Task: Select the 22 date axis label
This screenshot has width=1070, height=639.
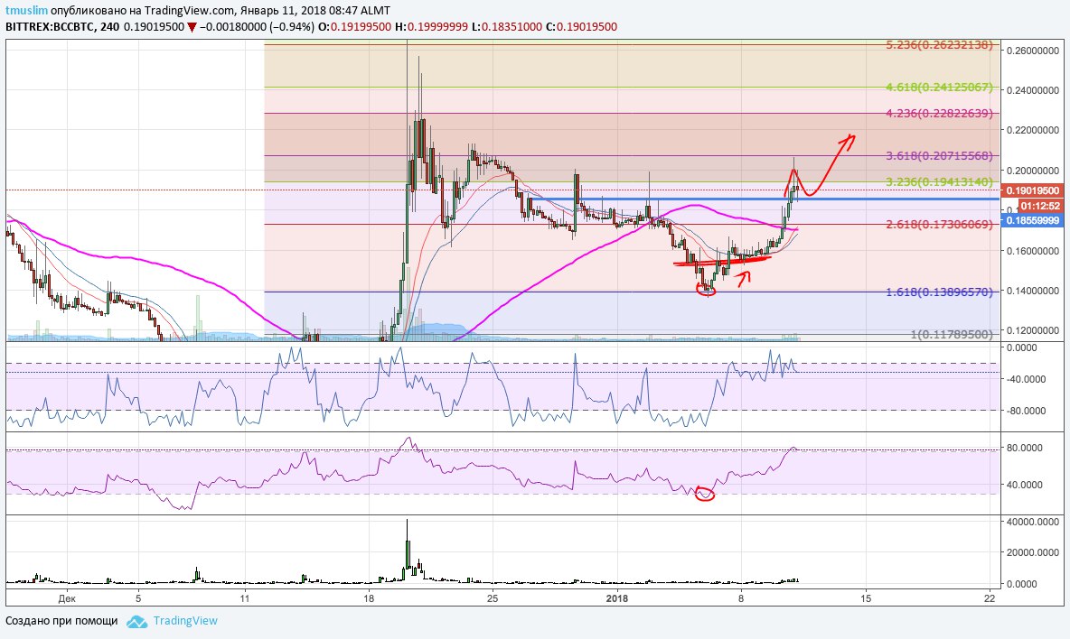Action: coord(990,598)
